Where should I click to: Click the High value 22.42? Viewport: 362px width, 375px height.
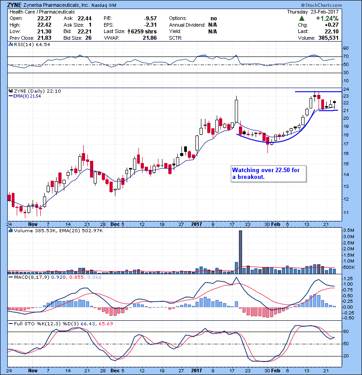[x=44, y=25]
